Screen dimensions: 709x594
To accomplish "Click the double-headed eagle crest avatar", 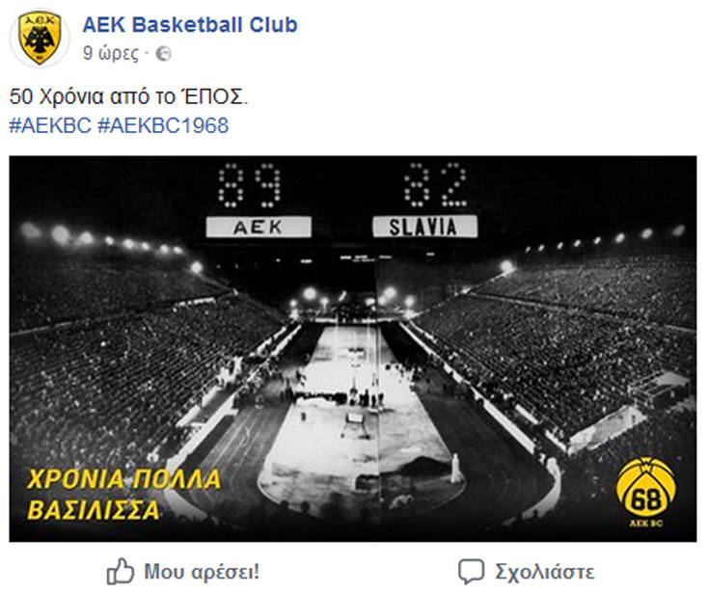I will click(x=40, y=39).
